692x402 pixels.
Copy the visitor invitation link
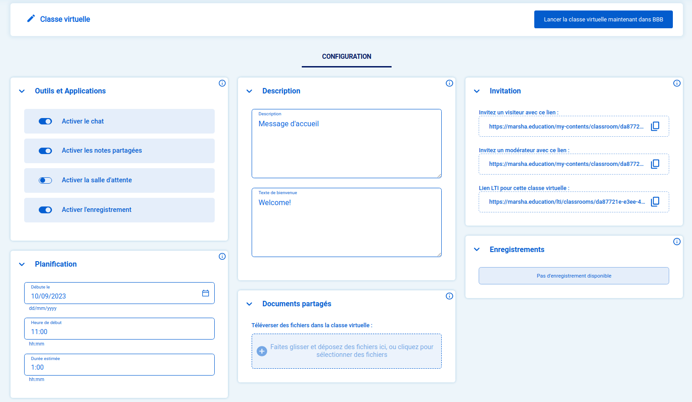pos(655,126)
